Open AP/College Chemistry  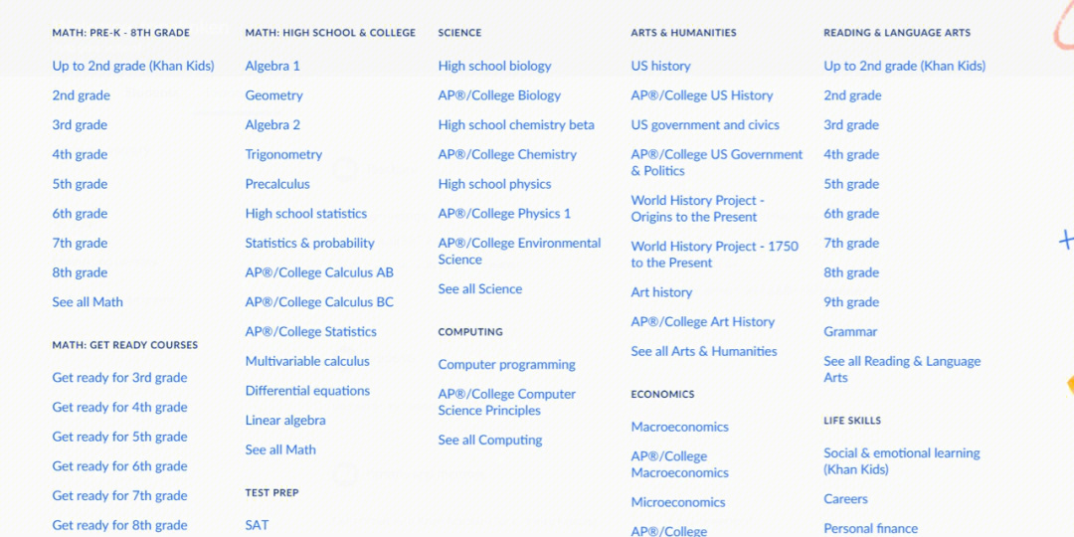507,154
